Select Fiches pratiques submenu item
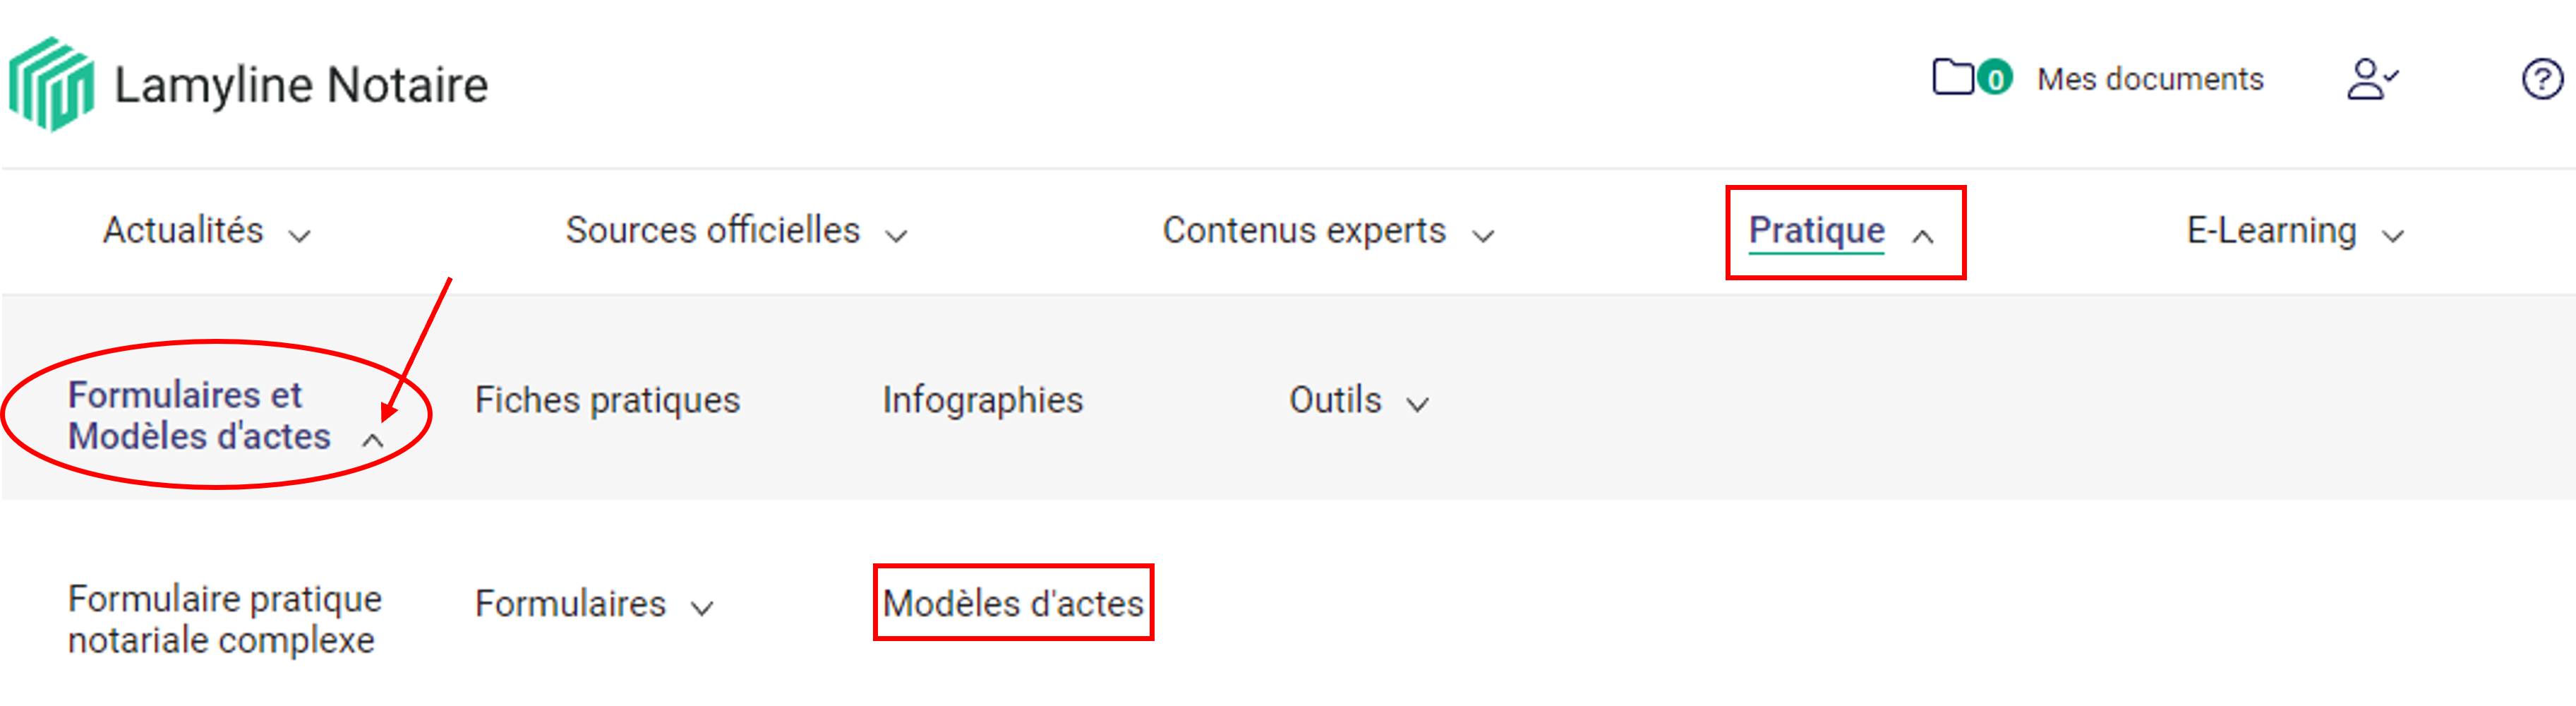 click(607, 400)
